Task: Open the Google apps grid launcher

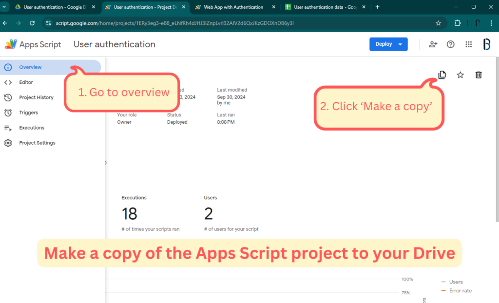Action: tap(468, 44)
